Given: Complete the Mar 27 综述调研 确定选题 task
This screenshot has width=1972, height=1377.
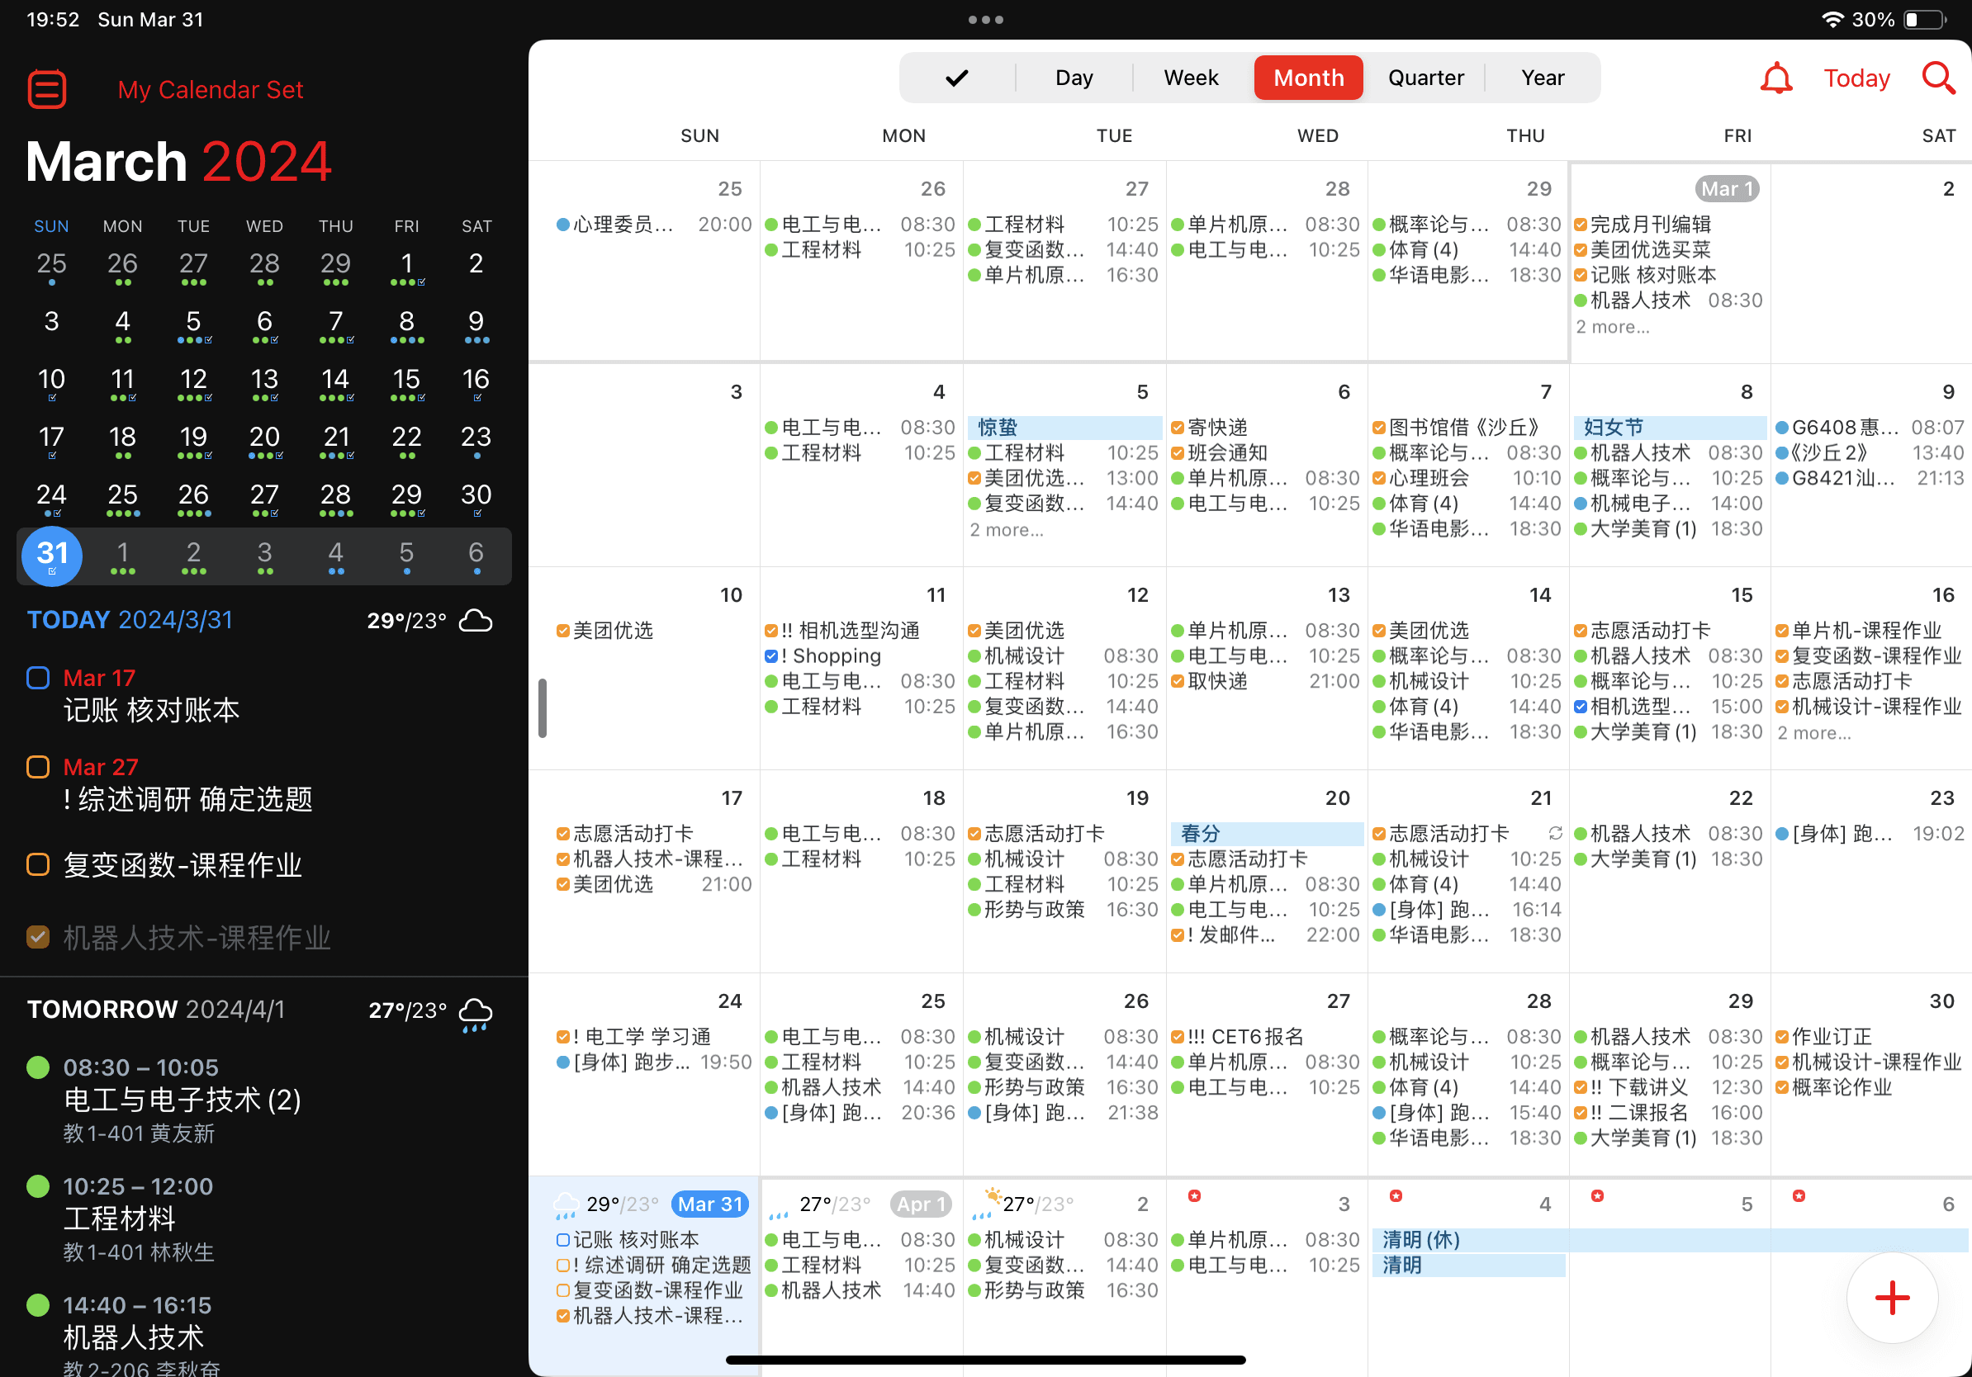Looking at the screenshot, I should (x=38, y=767).
